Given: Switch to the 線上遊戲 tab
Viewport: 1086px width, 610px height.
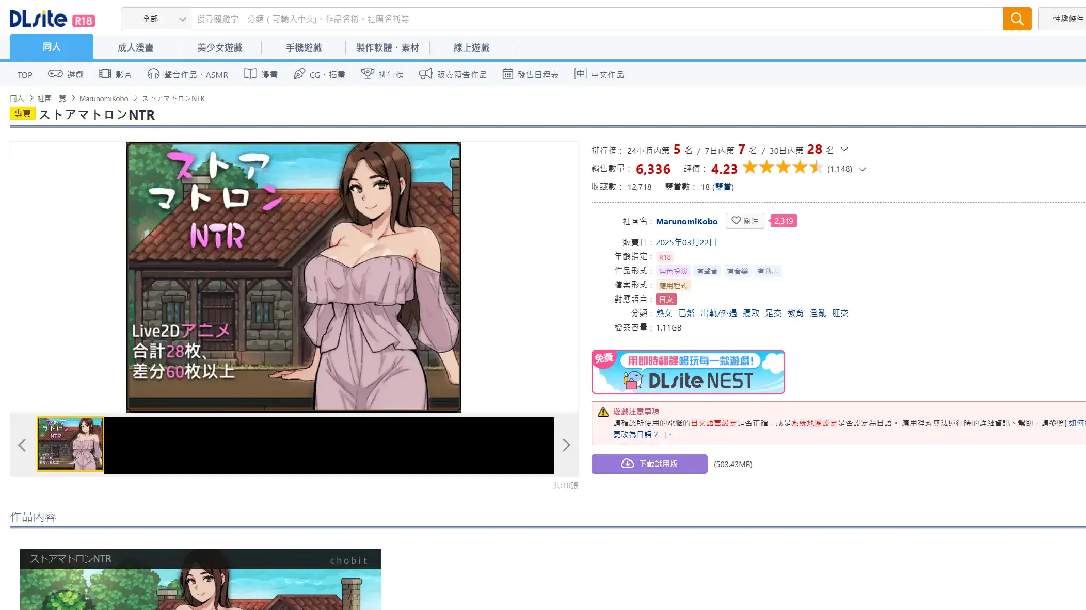Looking at the screenshot, I should 471,47.
